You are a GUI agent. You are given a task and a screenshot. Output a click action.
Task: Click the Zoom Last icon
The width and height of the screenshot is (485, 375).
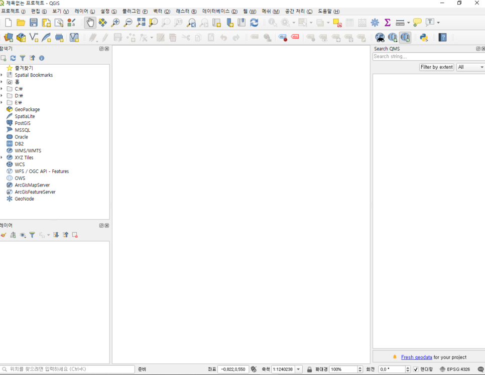tap(191, 23)
